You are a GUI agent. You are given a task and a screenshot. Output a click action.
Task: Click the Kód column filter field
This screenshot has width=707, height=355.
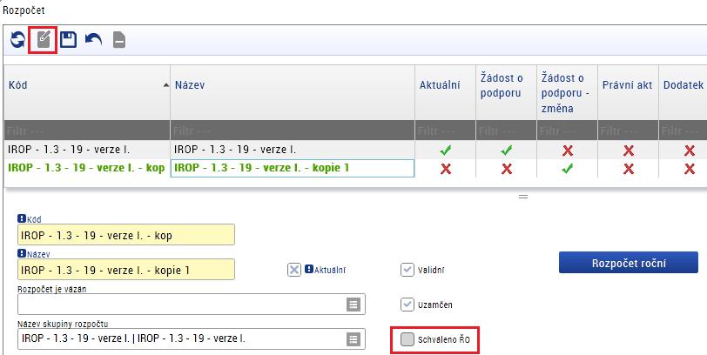[87, 131]
